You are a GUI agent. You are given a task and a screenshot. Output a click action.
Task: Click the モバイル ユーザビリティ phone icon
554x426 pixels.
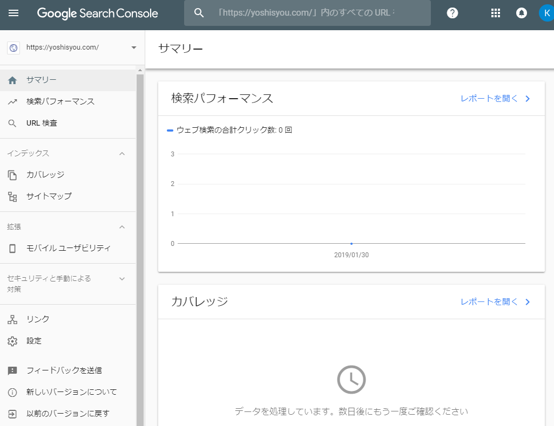pyautogui.click(x=12, y=248)
